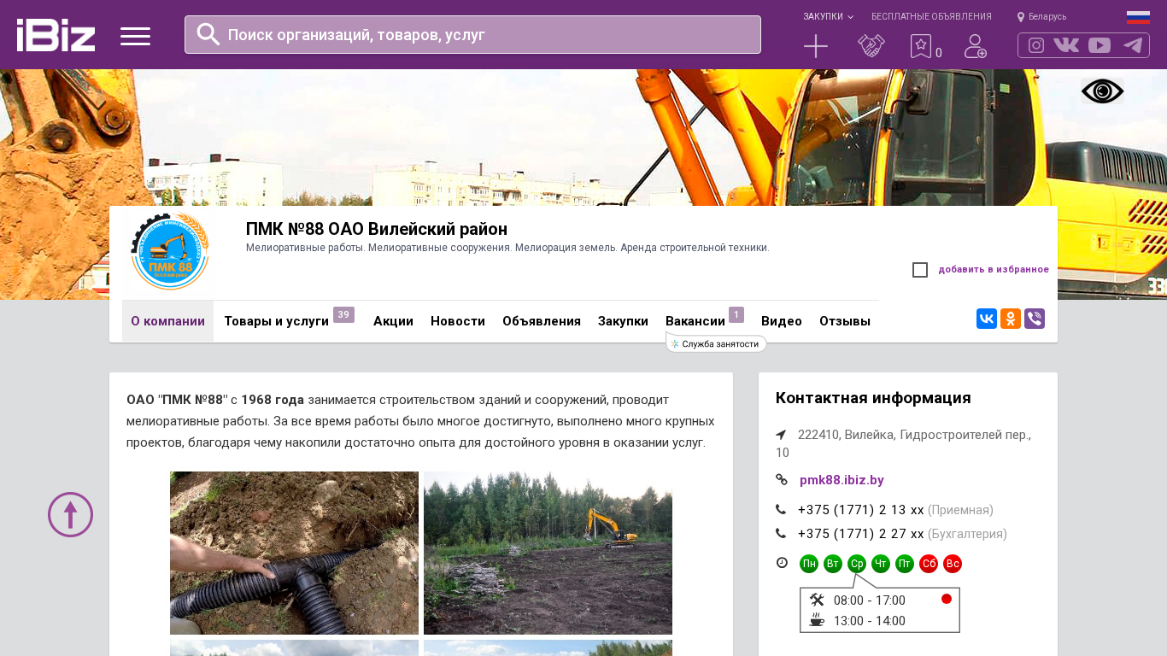Click the add user registration icon
Screen dimensions: 1167x656
click(x=976, y=46)
